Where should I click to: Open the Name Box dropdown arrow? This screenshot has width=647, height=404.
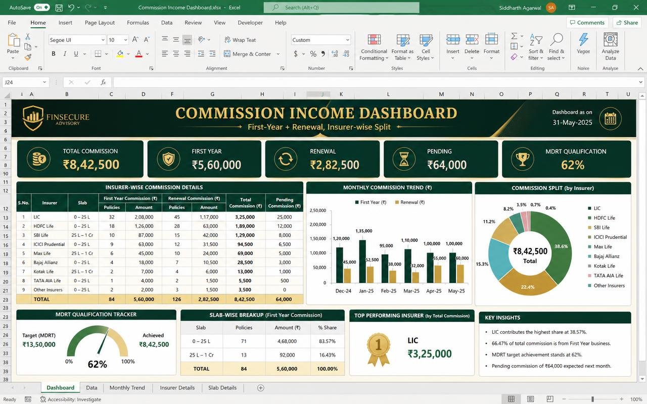point(44,82)
